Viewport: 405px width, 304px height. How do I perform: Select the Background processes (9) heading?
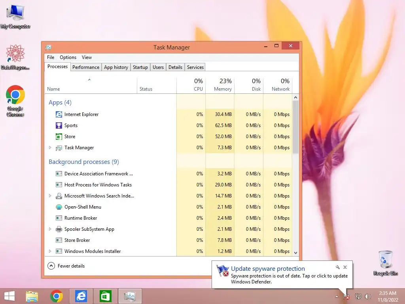click(x=84, y=162)
